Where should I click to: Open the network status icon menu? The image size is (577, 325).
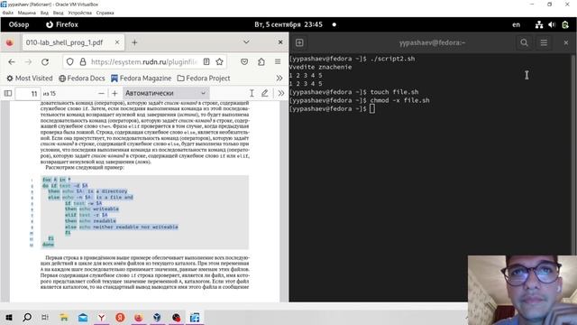coord(539,24)
